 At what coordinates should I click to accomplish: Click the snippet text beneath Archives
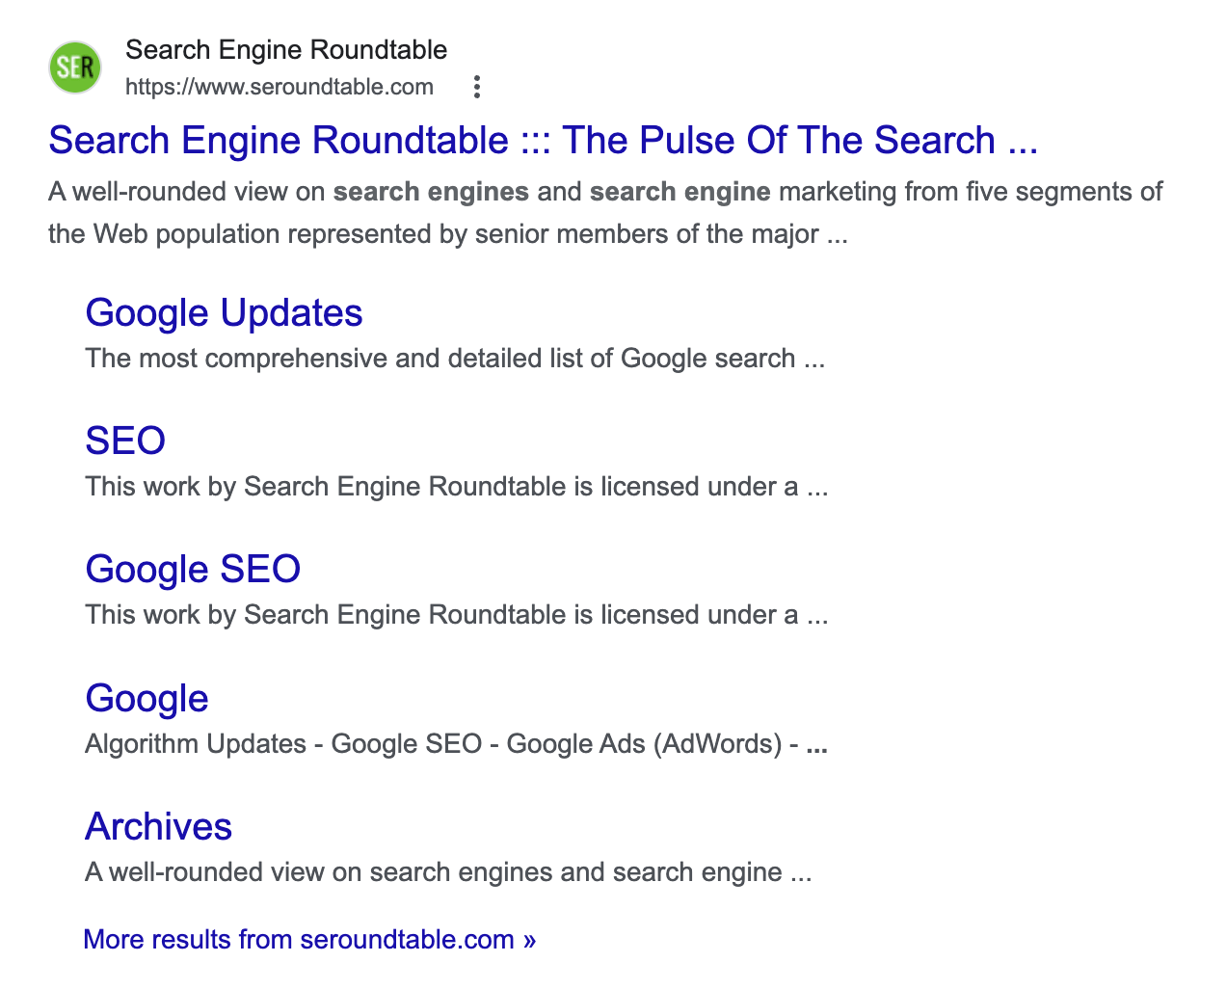click(x=448, y=872)
